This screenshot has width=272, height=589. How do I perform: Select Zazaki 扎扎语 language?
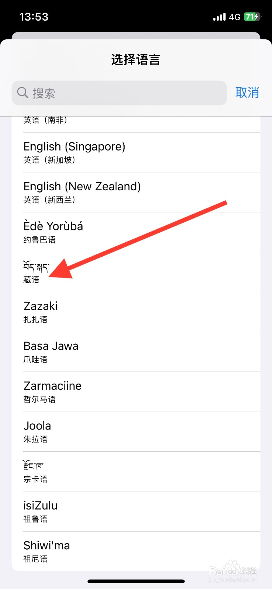136,312
